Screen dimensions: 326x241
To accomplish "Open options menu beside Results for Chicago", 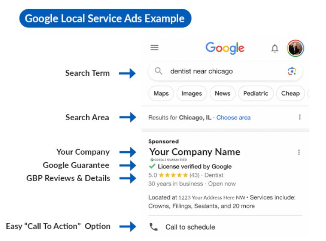I will pos(300,117).
